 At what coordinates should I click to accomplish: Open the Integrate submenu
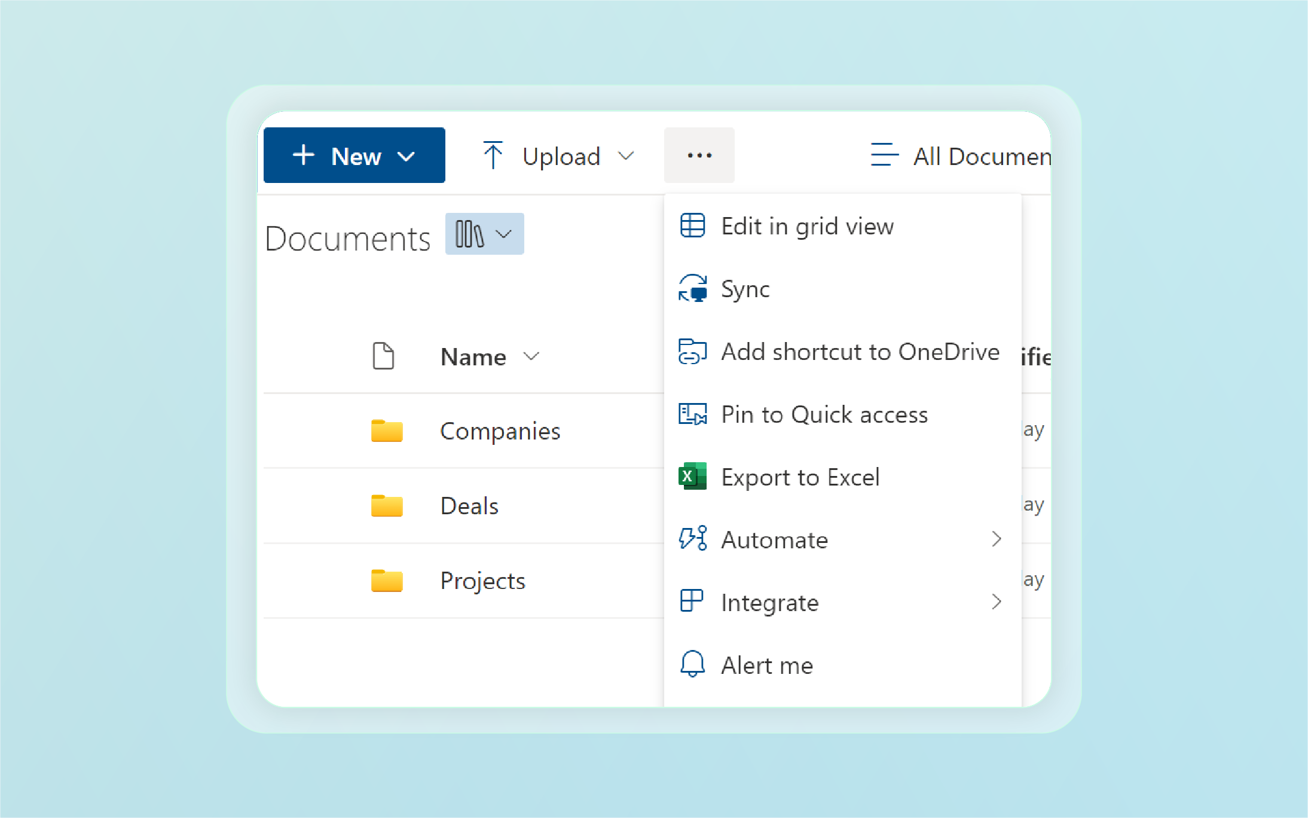(x=842, y=603)
